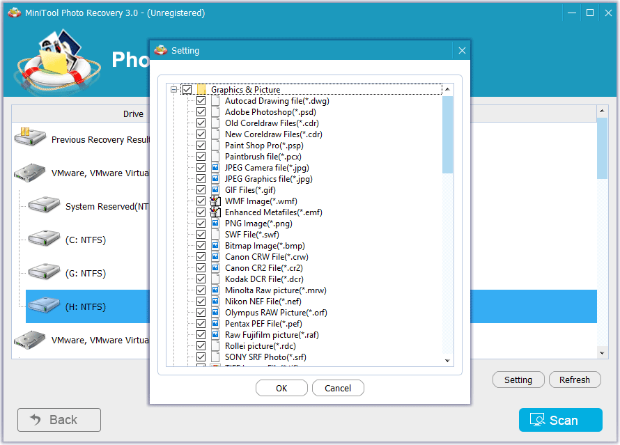
Task: Click the C: NTFS drive icon
Action: pos(44,238)
